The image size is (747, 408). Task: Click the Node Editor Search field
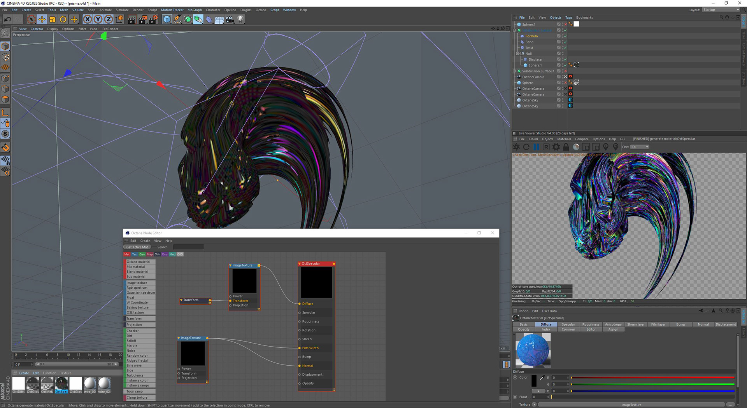pyautogui.click(x=188, y=247)
